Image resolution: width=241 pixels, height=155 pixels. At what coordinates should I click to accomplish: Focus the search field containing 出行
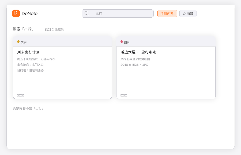118,14
